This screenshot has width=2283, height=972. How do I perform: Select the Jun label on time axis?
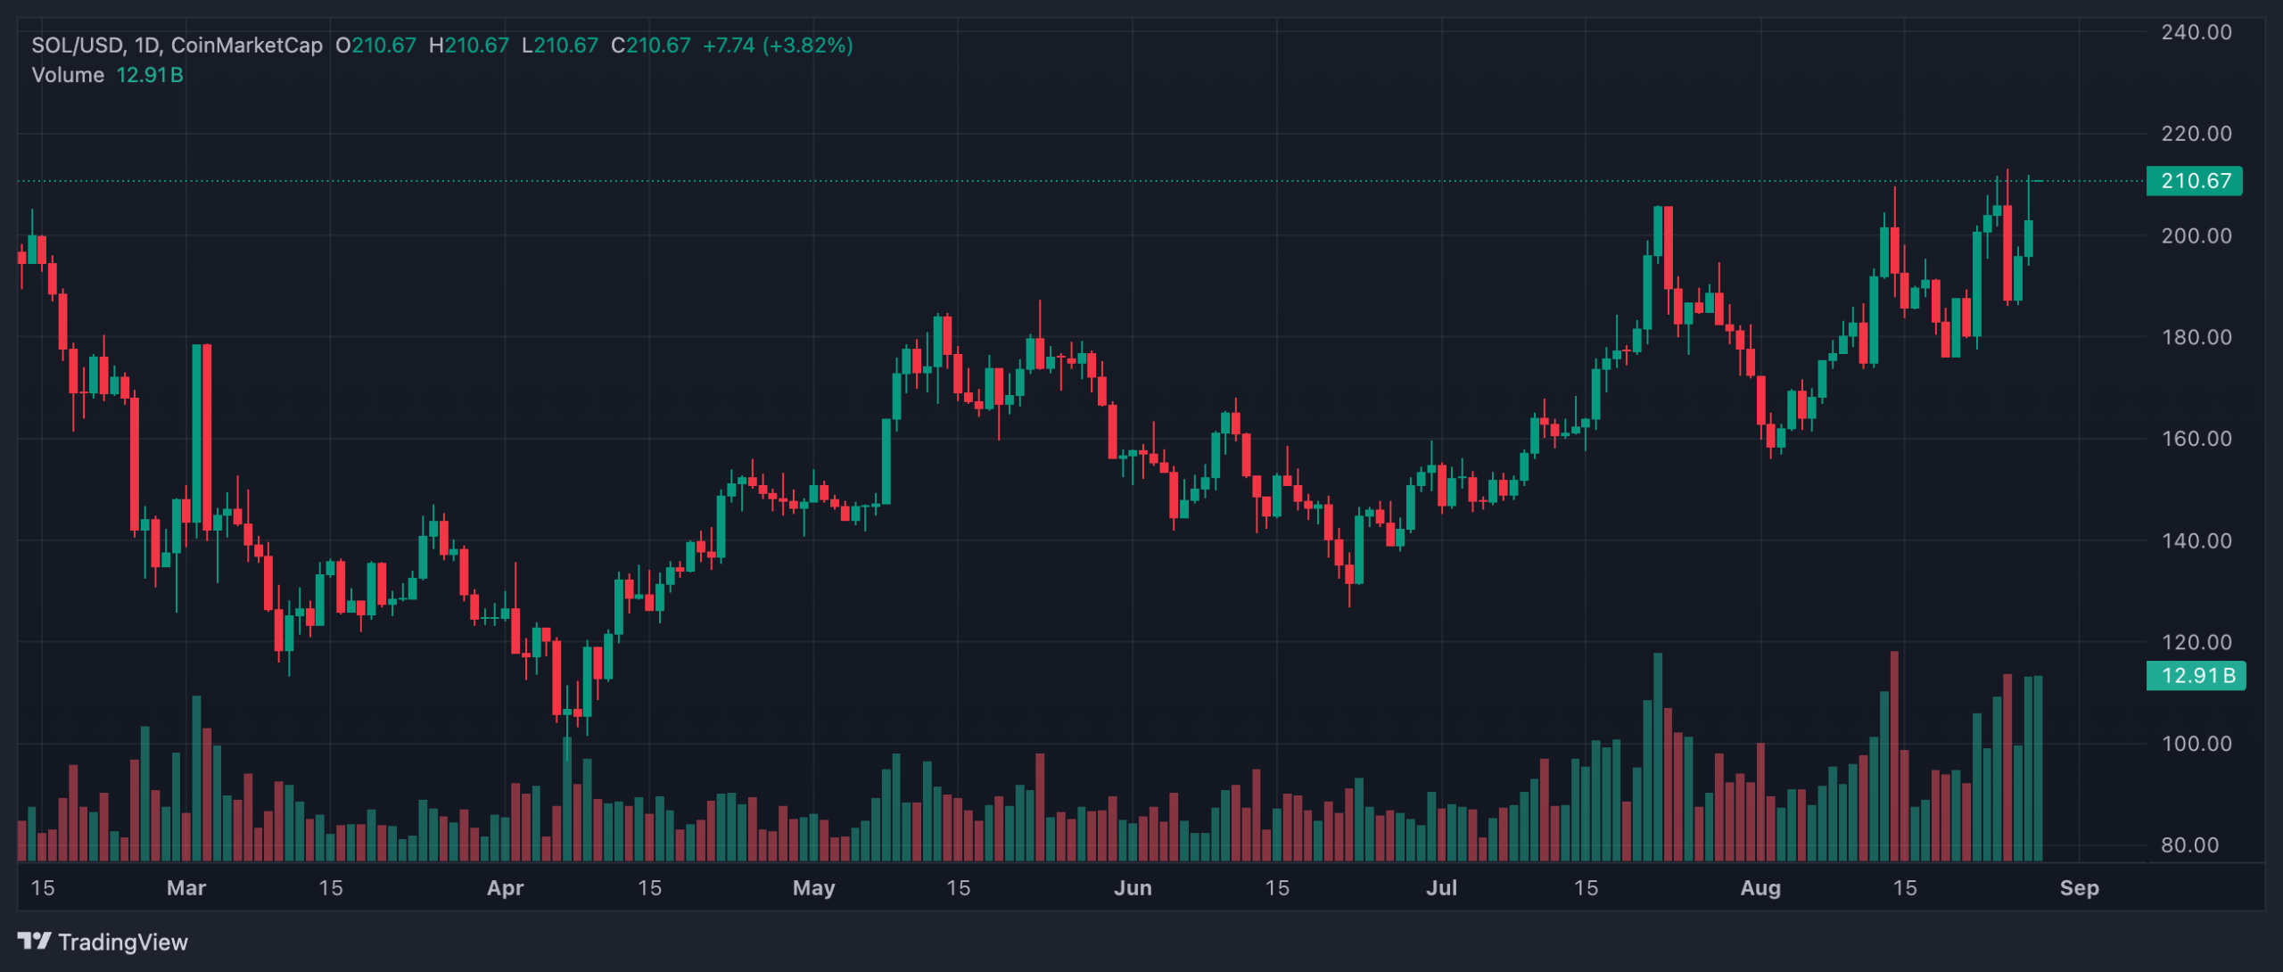click(x=1133, y=887)
